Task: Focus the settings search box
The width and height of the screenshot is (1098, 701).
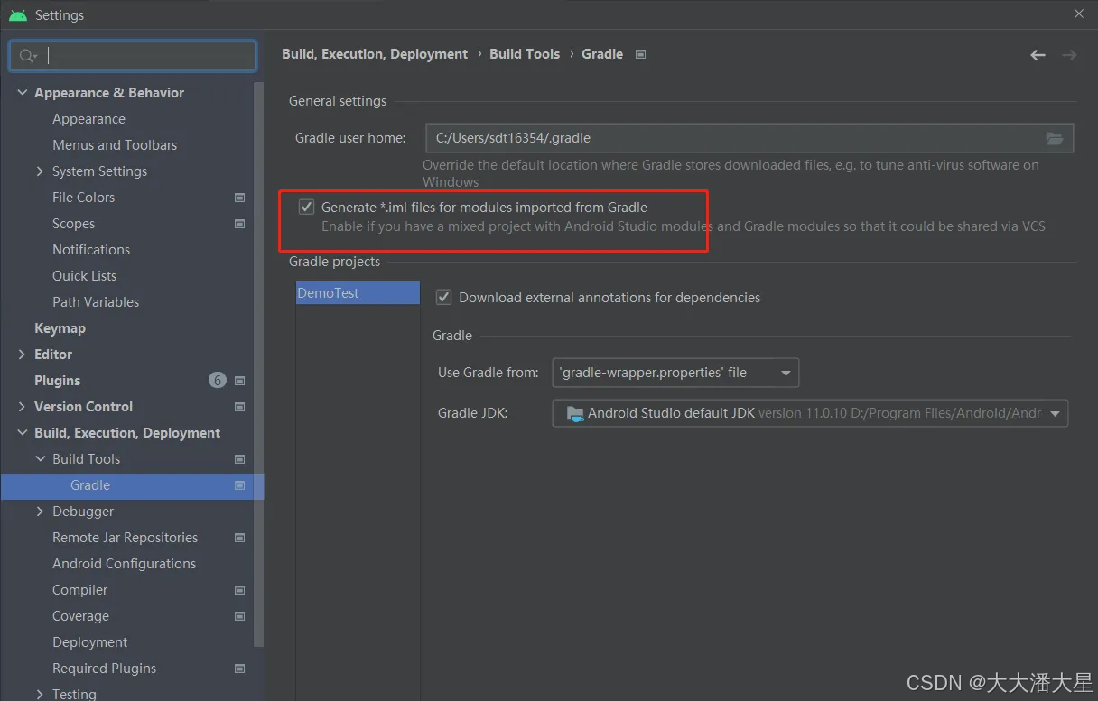Action: [x=133, y=56]
